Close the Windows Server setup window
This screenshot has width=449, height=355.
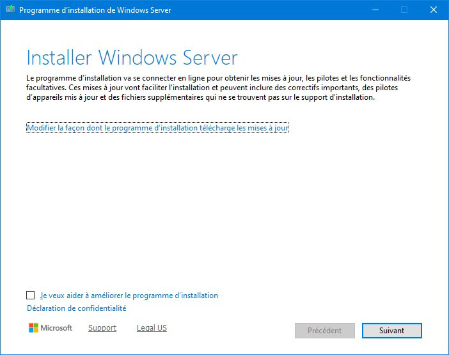coord(434,10)
